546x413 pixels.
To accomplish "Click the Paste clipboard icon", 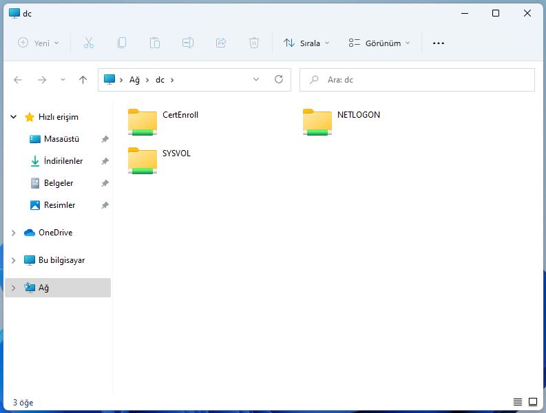I will coord(155,43).
